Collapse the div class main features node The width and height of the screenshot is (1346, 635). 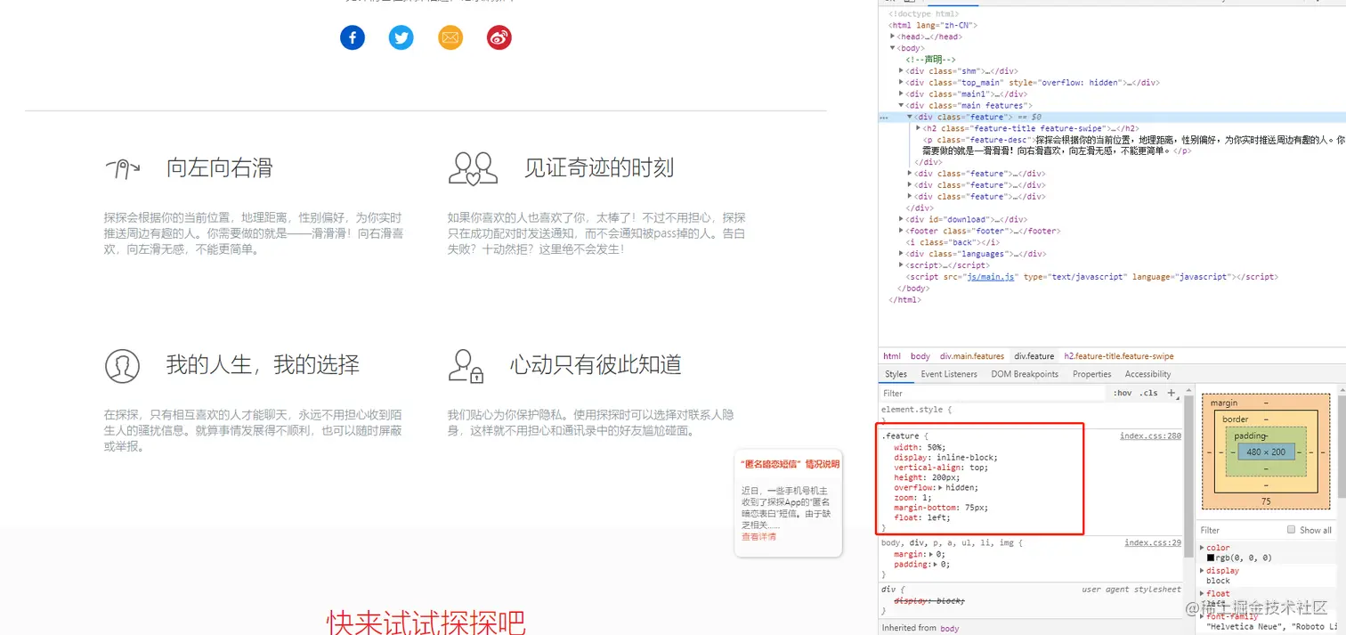point(902,106)
